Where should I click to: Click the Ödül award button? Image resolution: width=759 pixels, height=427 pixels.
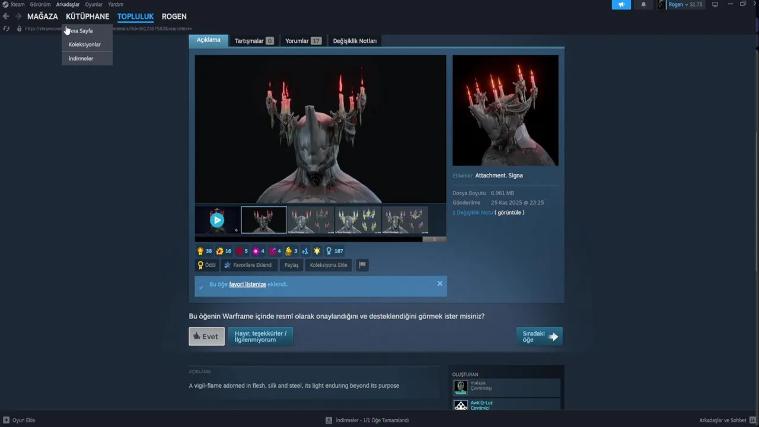click(207, 265)
